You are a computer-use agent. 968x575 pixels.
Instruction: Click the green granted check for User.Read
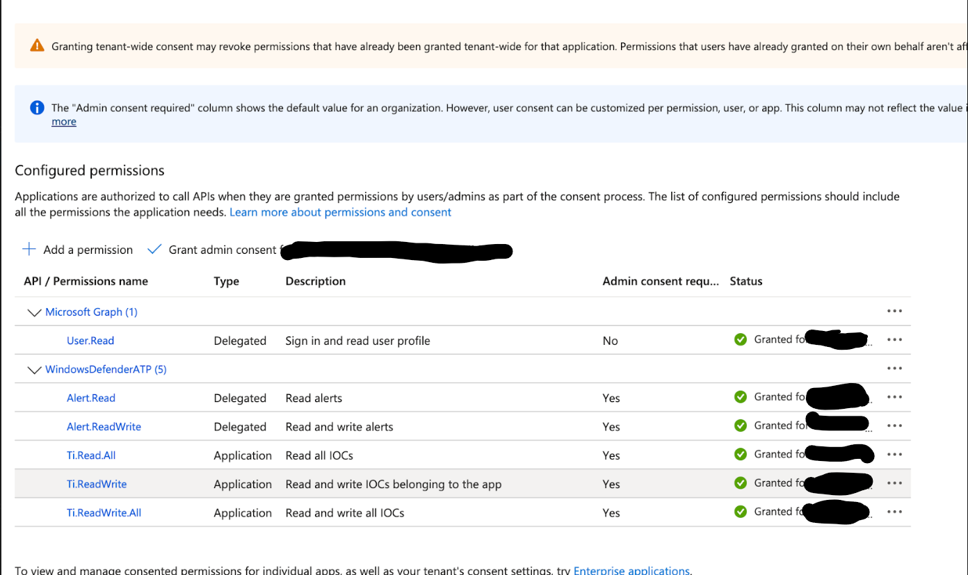(x=741, y=339)
